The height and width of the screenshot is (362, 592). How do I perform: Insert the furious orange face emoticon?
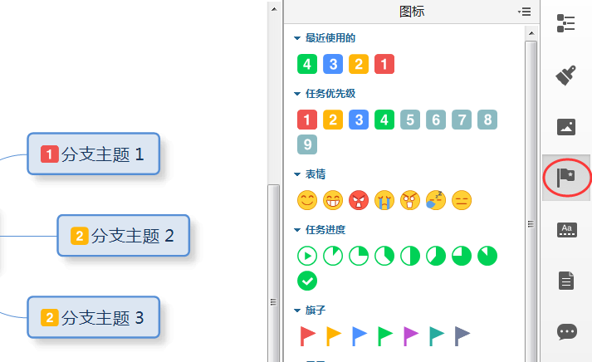tap(410, 200)
